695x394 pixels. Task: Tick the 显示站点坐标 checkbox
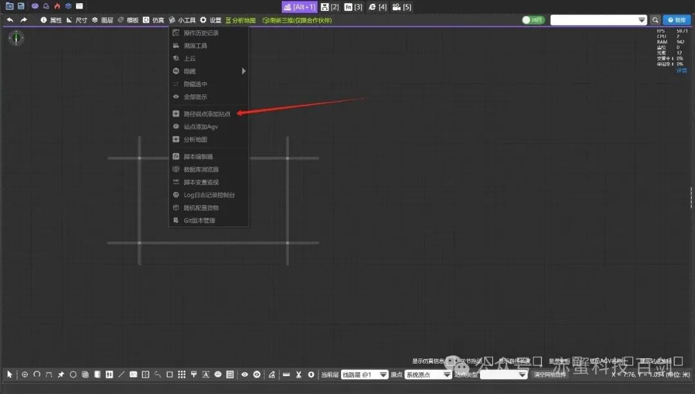[x=678, y=361]
